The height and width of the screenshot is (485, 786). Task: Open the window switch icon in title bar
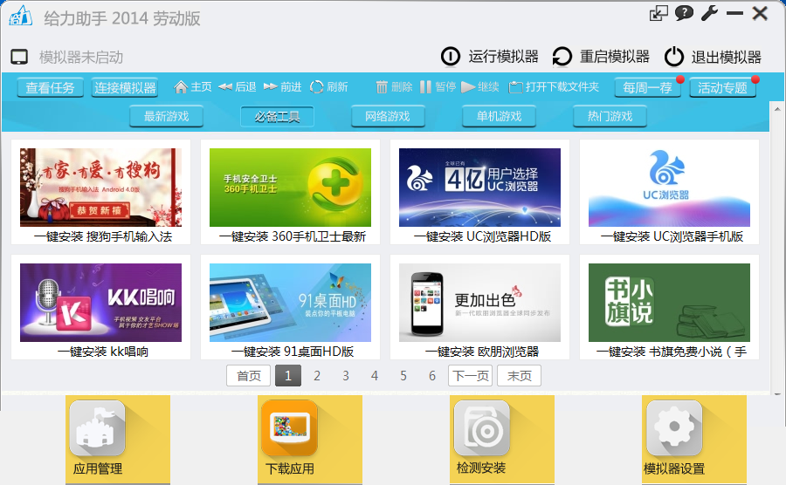(x=658, y=13)
